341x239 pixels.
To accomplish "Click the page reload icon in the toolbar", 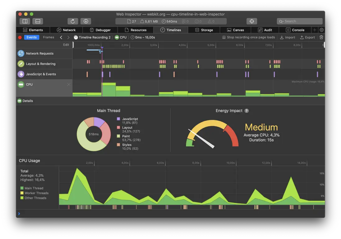I will point(73,21).
